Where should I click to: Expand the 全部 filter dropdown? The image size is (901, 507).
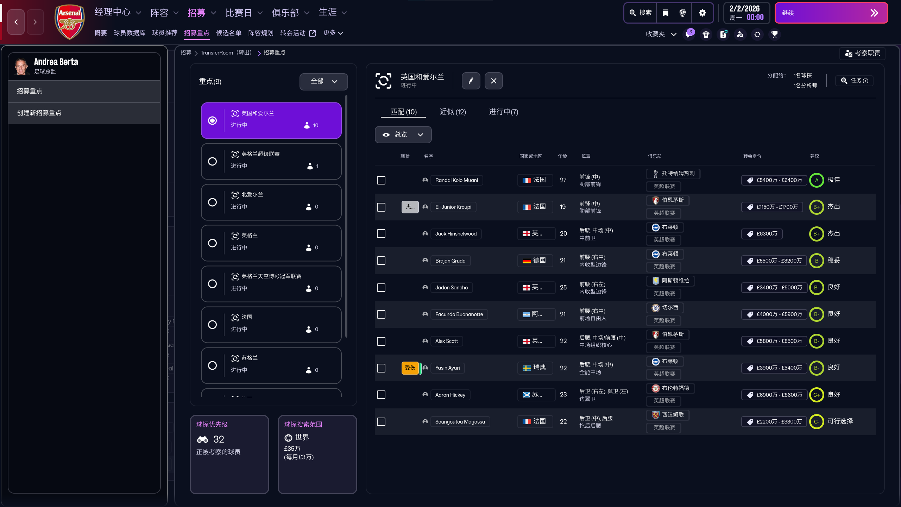pyautogui.click(x=323, y=81)
